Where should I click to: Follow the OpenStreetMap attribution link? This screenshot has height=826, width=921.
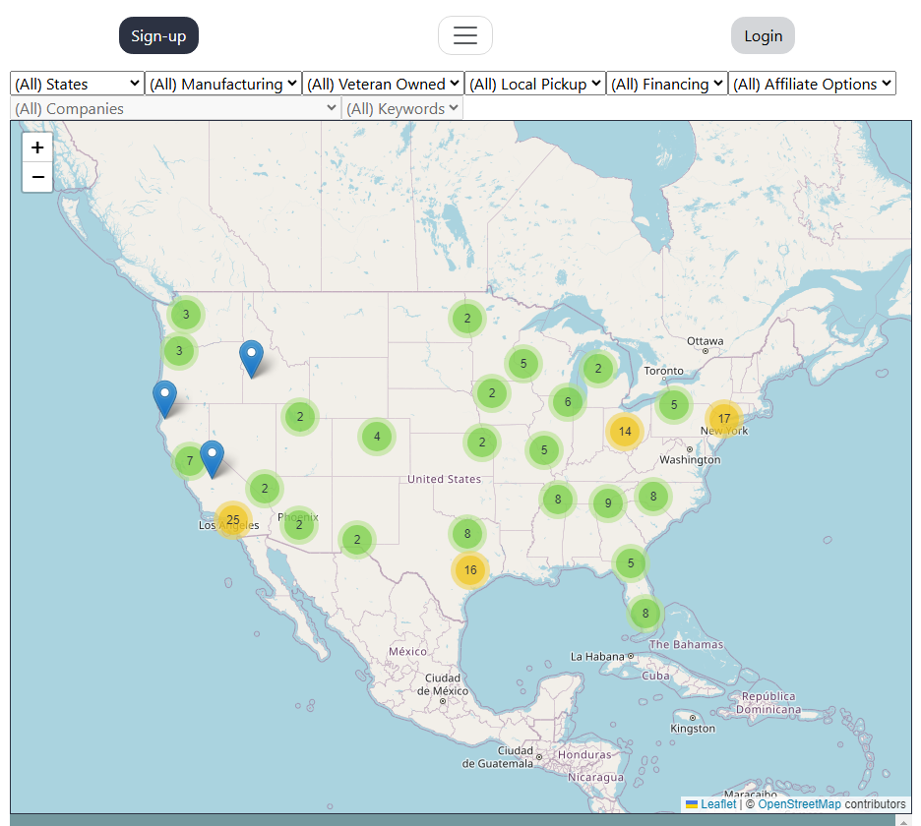coord(799,804)
